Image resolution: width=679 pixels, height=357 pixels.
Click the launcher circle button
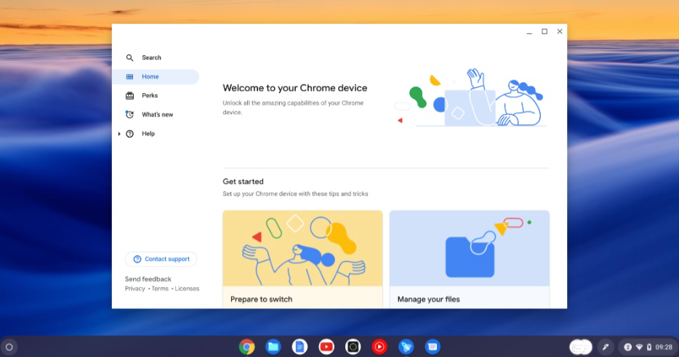(9, 347)
